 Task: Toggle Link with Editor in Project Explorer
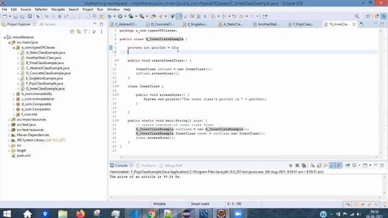click(x=79, y=31)
